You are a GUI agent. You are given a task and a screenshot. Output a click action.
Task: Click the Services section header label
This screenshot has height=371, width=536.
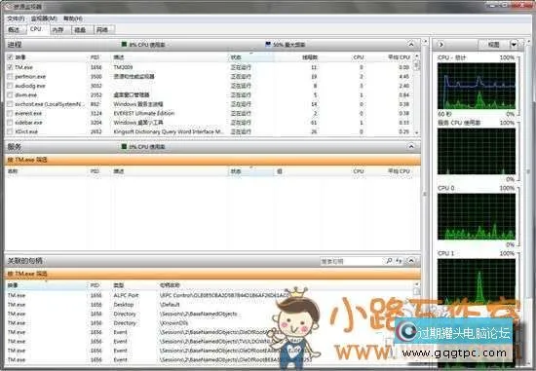point(15,147)
